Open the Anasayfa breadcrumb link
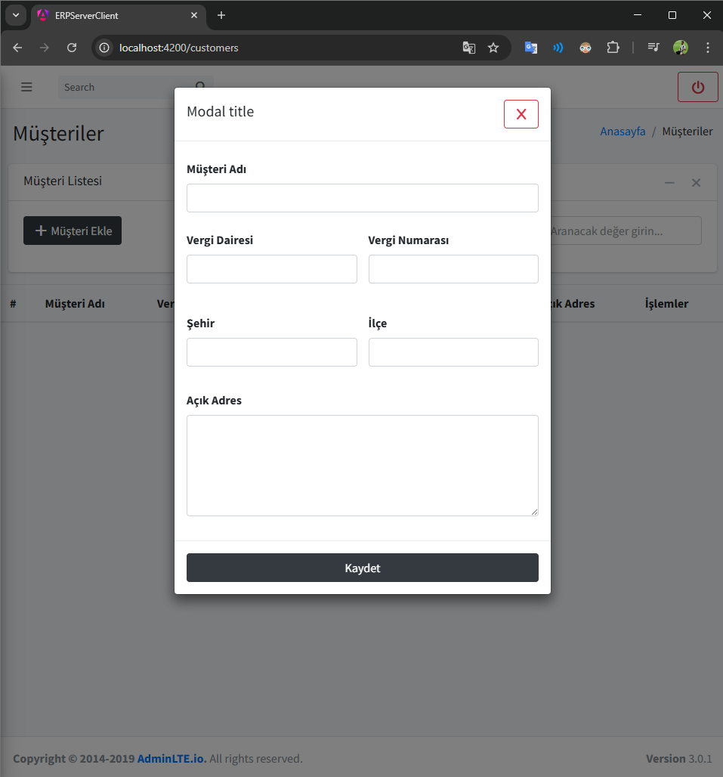This screenshot has width=723, height=777. (x=623, y=132)
